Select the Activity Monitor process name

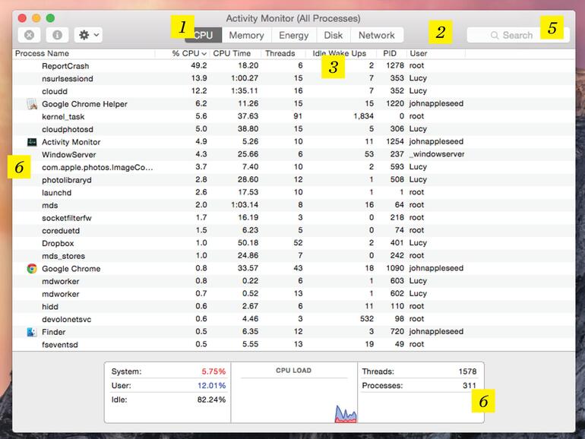tap(71, 142)
